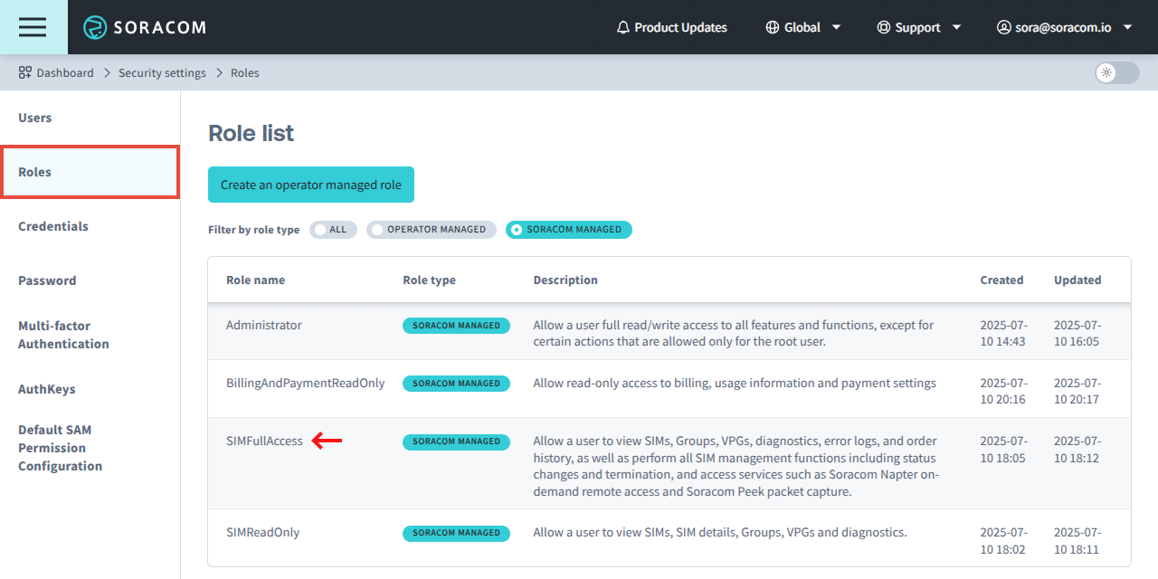Select the Administrator role row
The image size is (1158, 579).
(x=263, y=325)
